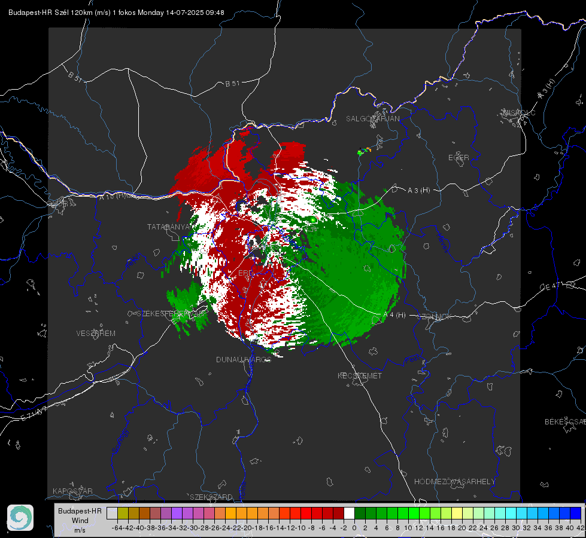The image size is (586, 538).
Task: Choose the yellow swatch between 18 and 20
Action: click(x=457, y=513)
